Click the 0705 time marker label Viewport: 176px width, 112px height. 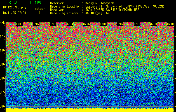(x=86, y=24)
